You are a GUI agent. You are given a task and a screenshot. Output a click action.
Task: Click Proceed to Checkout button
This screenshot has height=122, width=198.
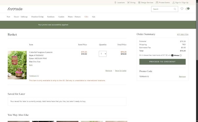[162, 62]
